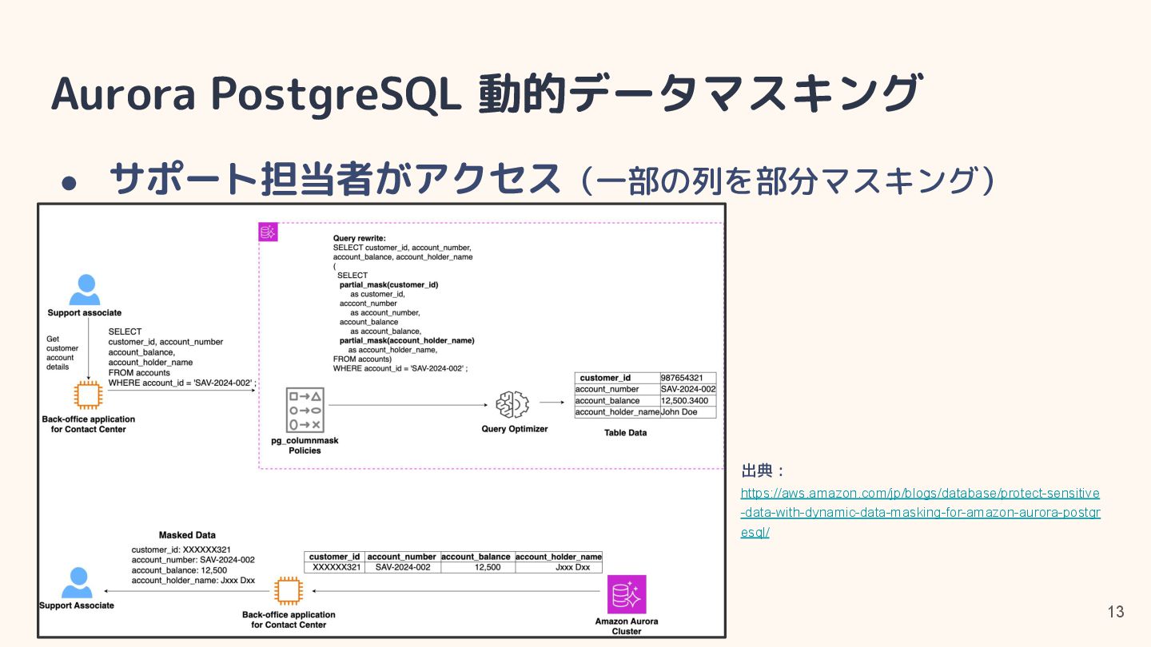The width and height of the screenshot is (1151, 647).
Task: Click the slide title Aurora PostgreSQL 動的データマスキング
Action: tap(487, 93)
